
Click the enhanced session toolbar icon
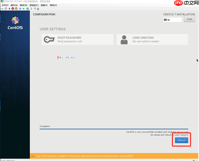click(35, 9)
